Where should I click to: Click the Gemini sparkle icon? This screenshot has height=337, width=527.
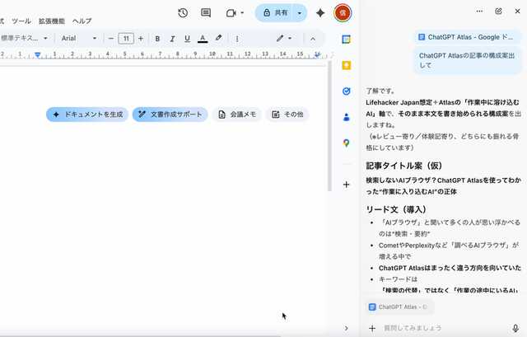click(320, 13)
